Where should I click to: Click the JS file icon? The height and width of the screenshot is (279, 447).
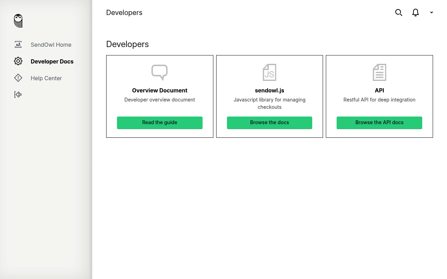coord(270,73)
